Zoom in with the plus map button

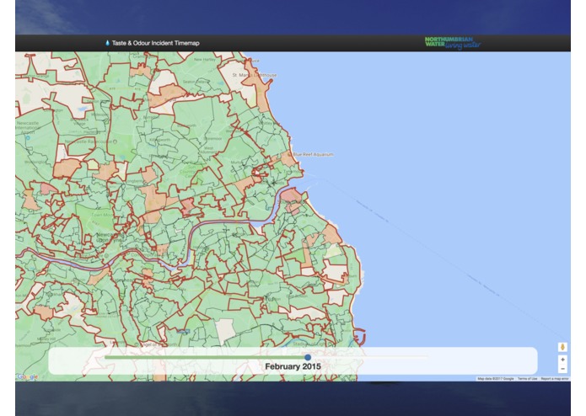pyautogui.click(x=563, y=360)
